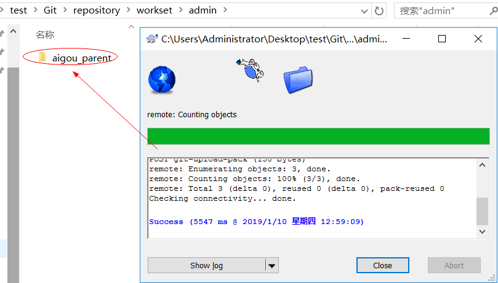Click the git log scrollbar thumb

[x=482, y=211]
